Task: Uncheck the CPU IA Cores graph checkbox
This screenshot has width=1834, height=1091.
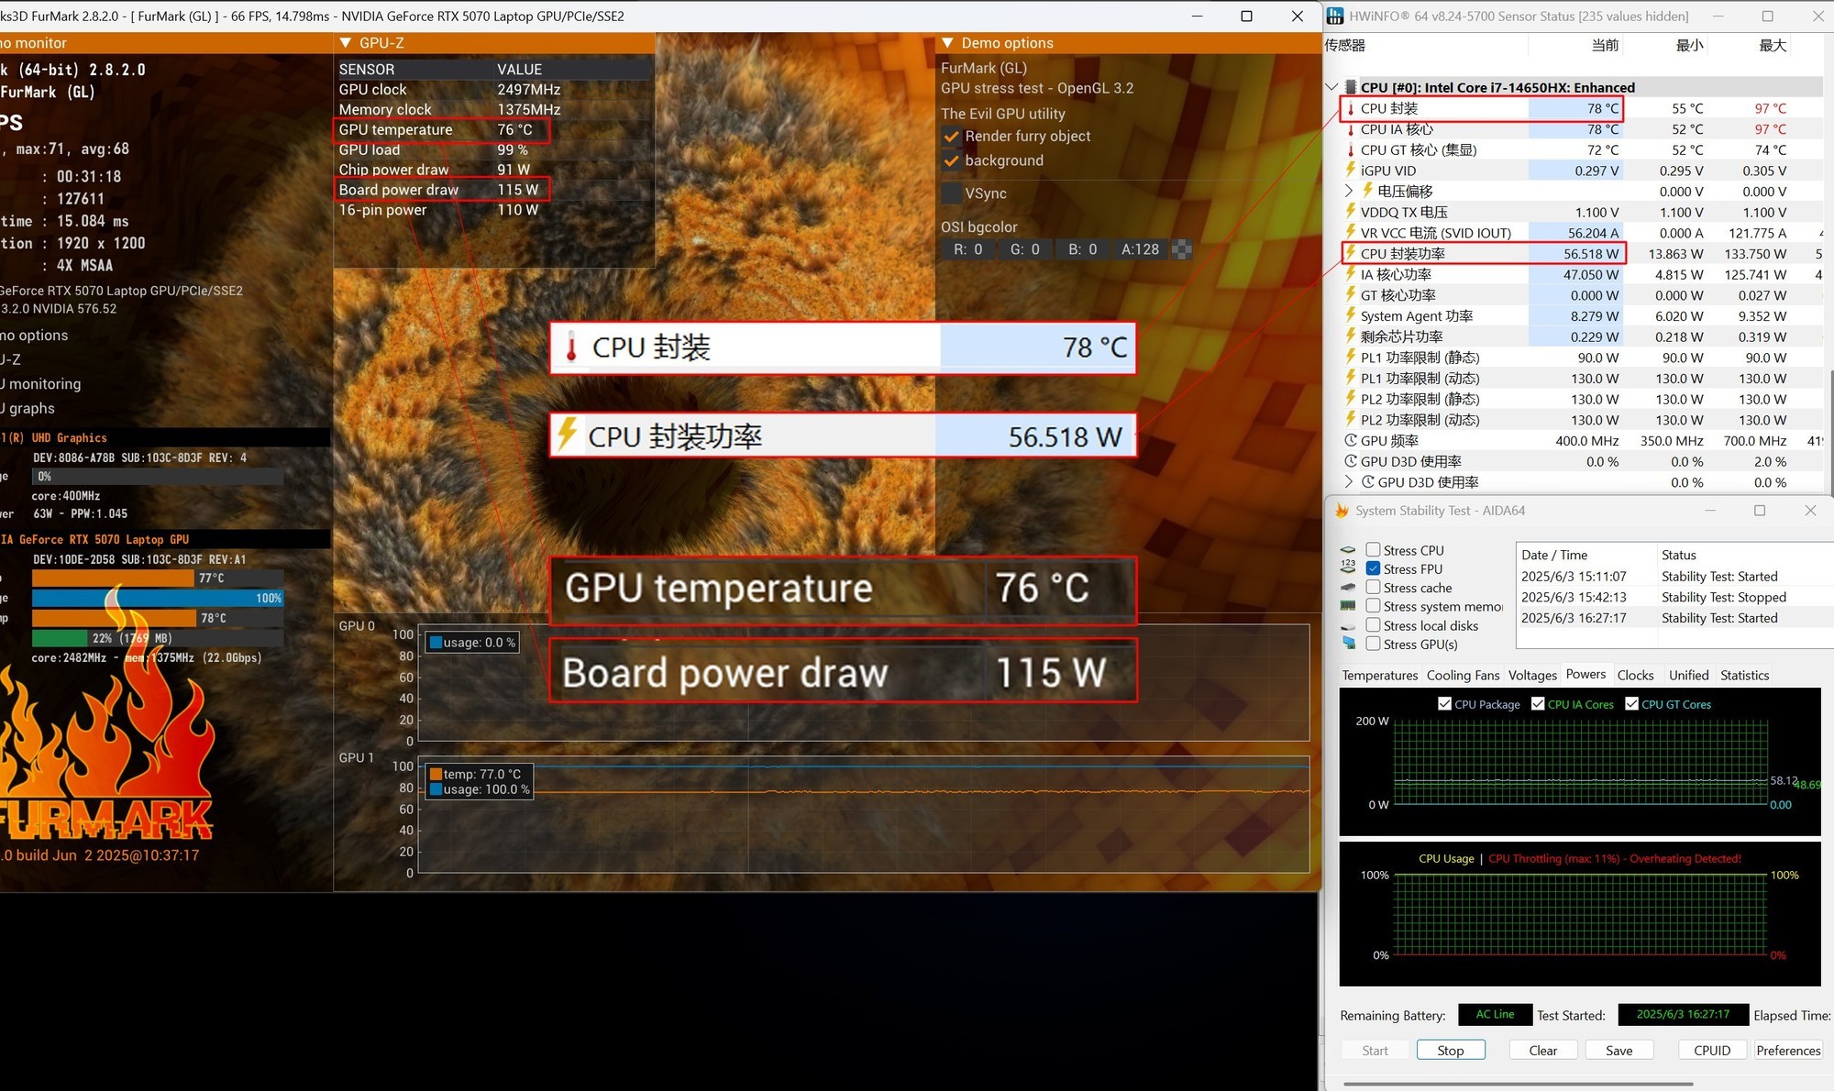Action: coord(1538,704)
